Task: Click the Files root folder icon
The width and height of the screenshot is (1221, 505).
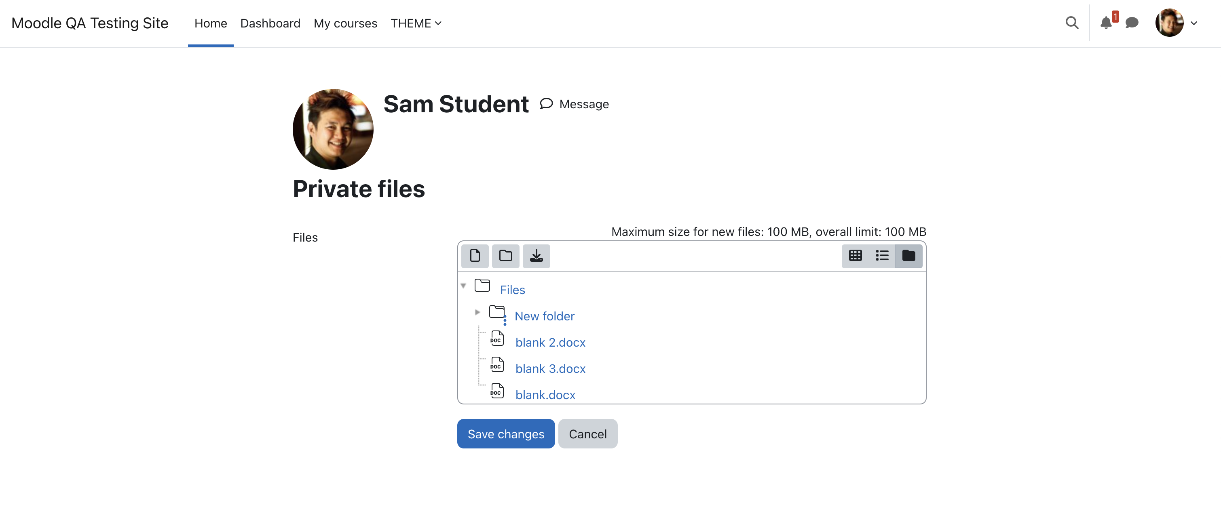Action: click(482, 285)
